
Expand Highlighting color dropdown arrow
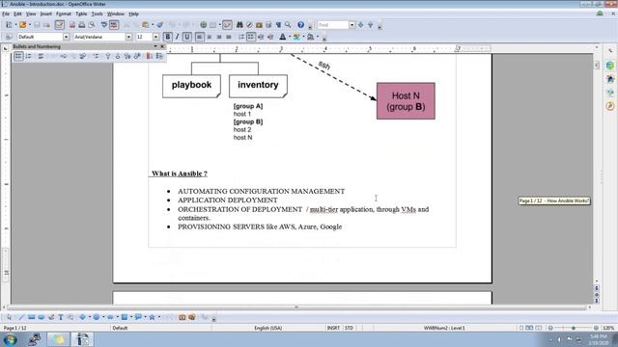[303, 37]
